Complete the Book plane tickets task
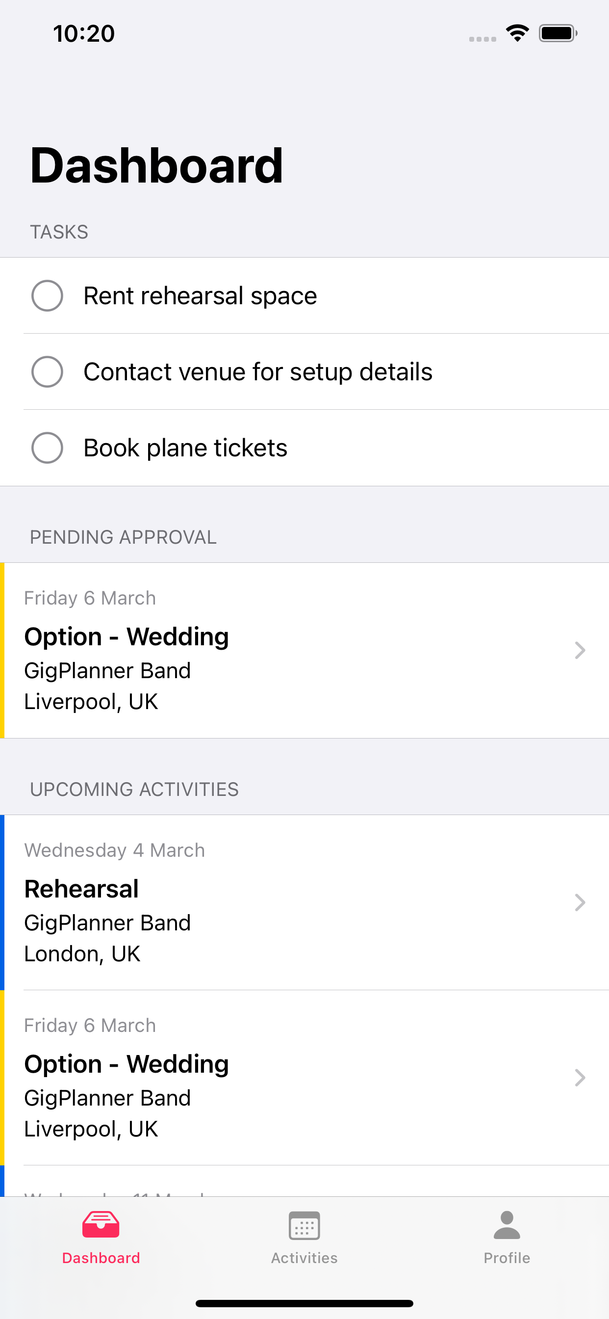 coord(47,448)
